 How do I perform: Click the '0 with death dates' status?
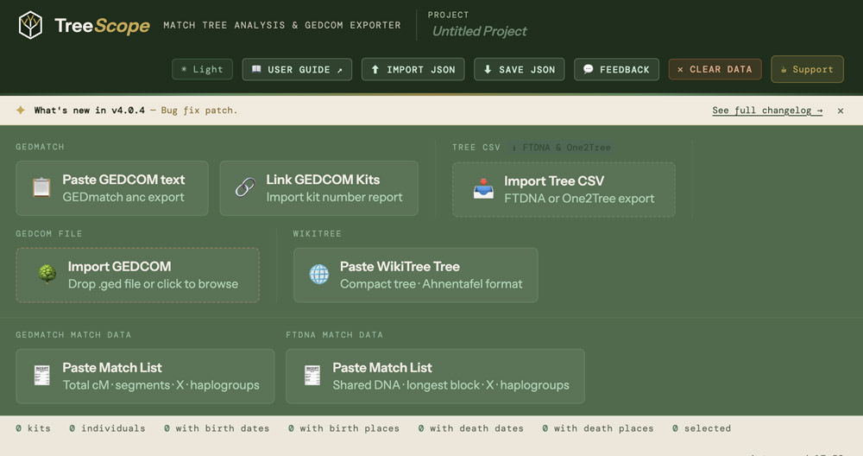coord(470,428)
